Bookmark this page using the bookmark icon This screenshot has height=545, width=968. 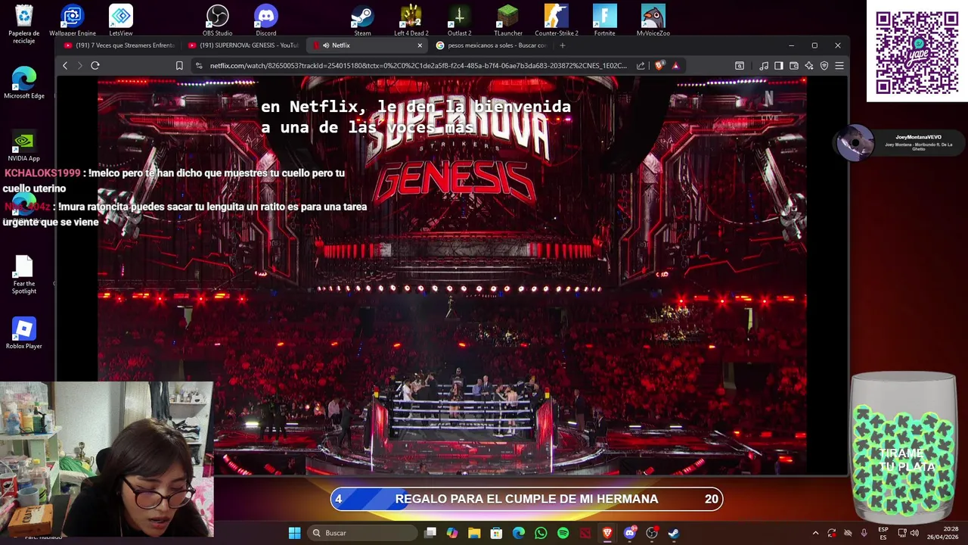[x=179, y=66]
